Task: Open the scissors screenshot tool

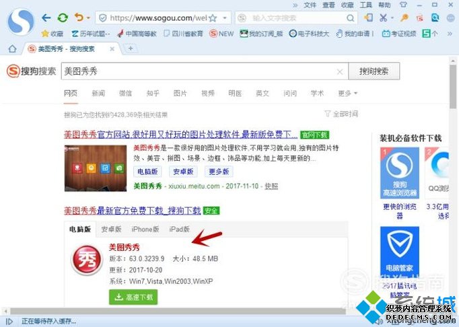Action: pos(383,18)
